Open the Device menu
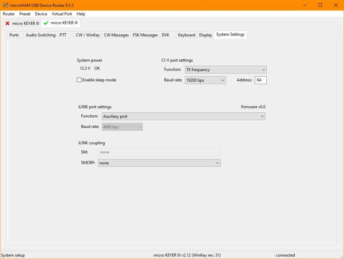This screenshot has width=344, height=259. click(41, 14)
